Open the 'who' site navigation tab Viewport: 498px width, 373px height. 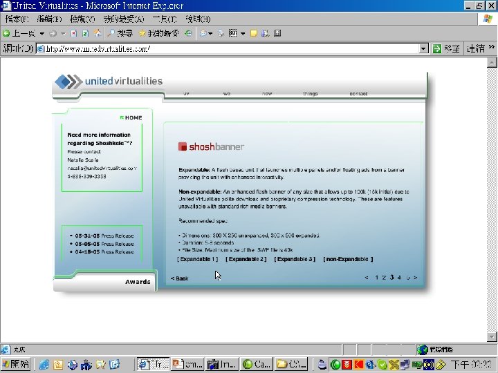(227, 93)
